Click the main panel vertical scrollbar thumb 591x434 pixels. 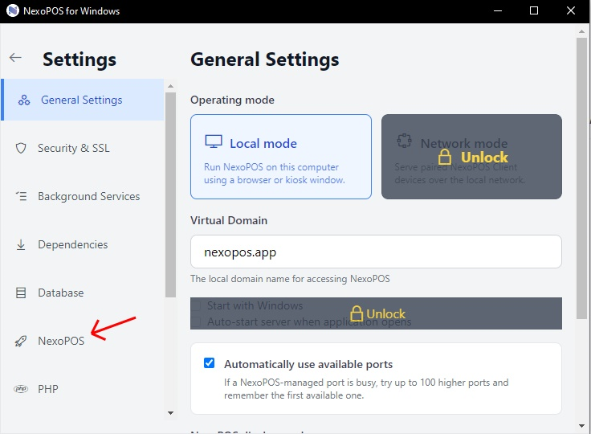(x=581, y=178)
